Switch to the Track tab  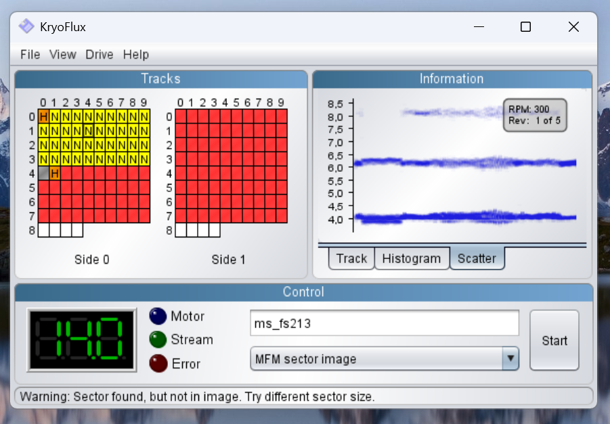[x=351, y=258]
